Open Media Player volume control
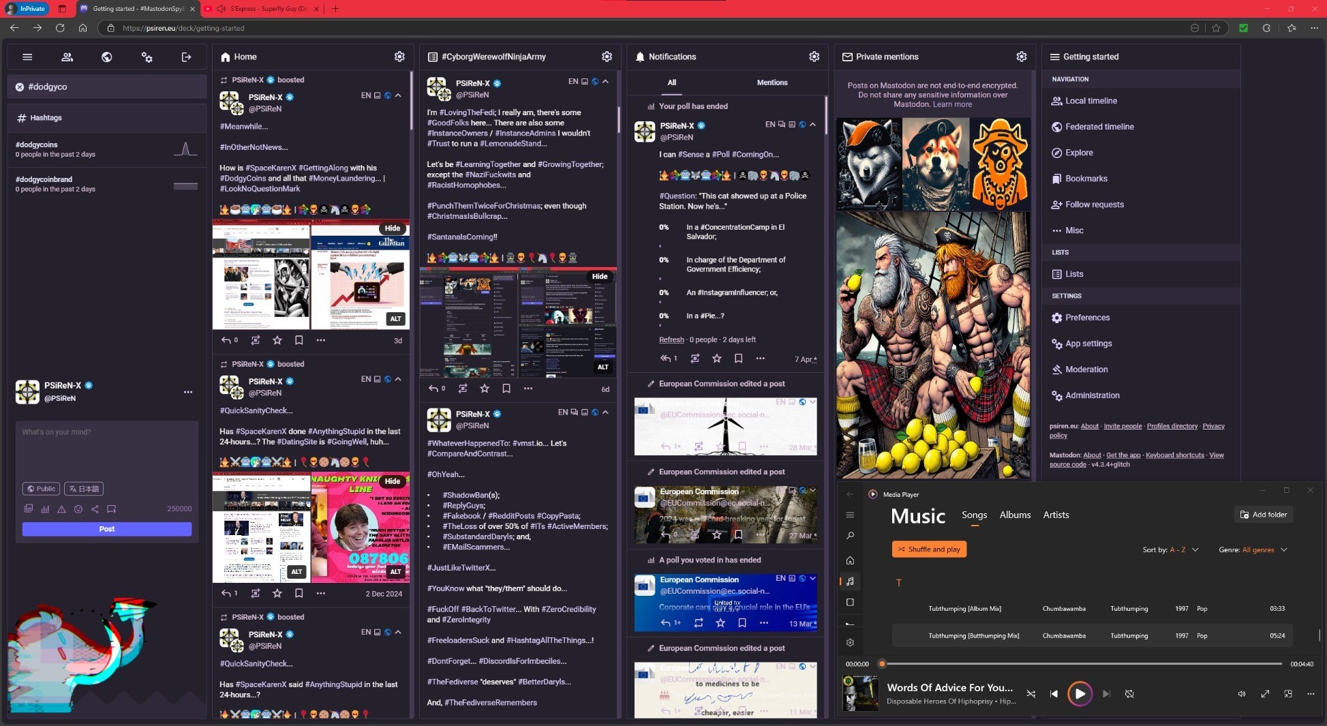Viewport: 1327px width, 726px height. coord(1242,694)
